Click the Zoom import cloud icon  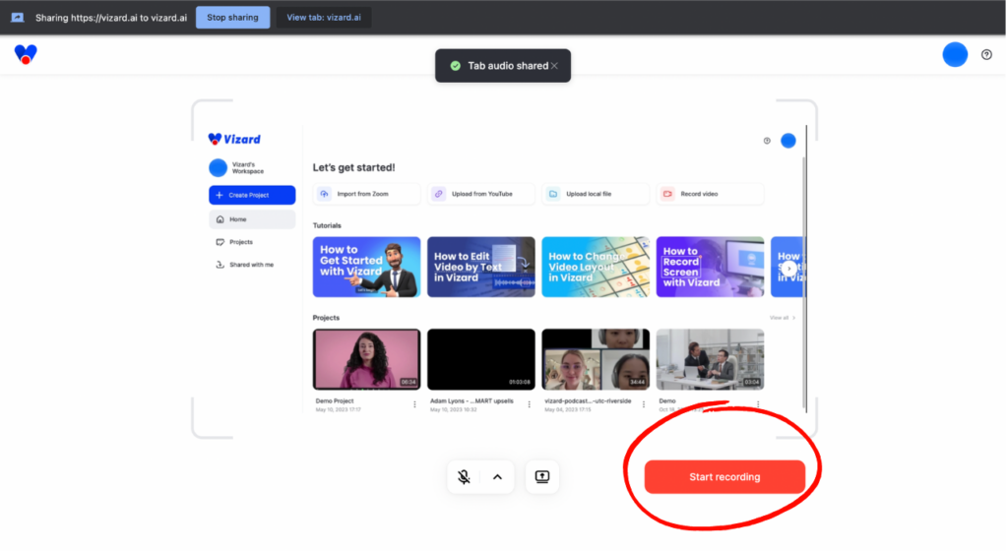tap(324, 194)
